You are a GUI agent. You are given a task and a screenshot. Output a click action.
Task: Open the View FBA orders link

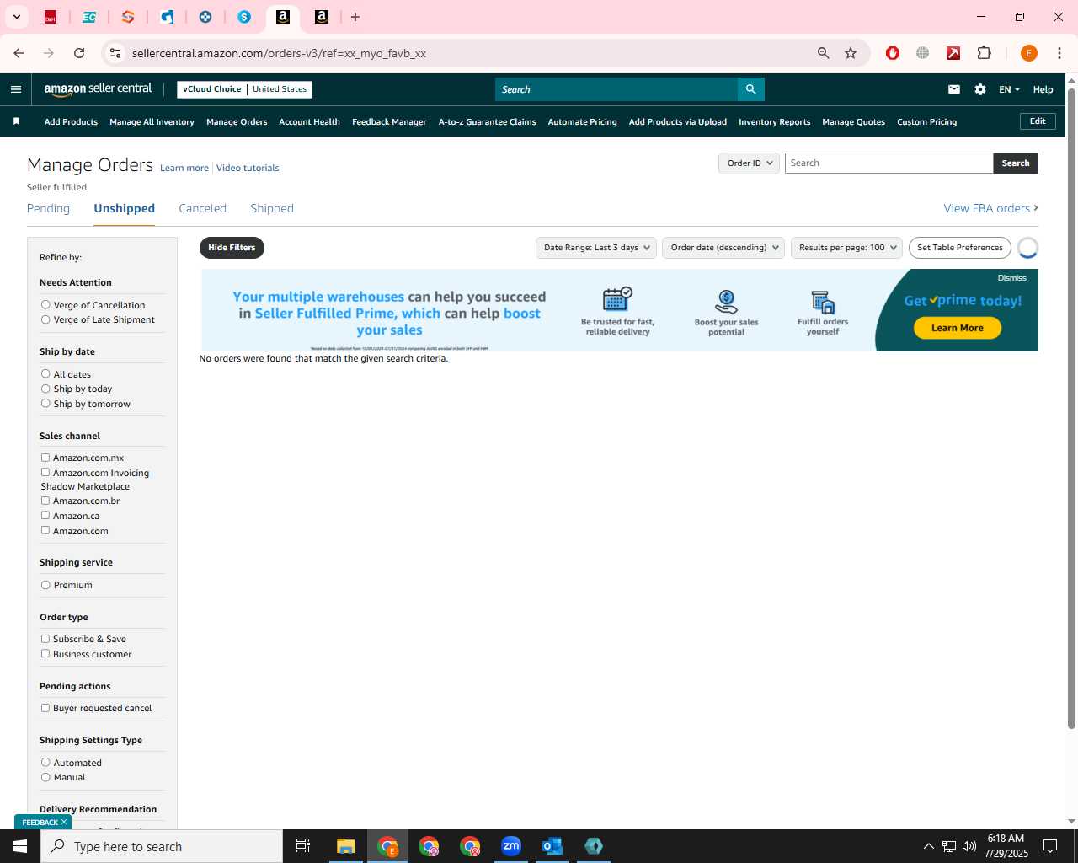point(990,208)
